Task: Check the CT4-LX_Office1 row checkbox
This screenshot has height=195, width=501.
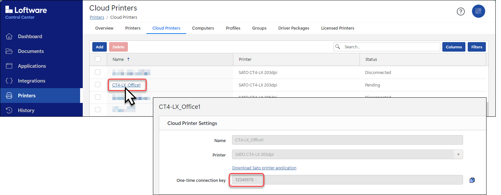Action: (98, 85)
